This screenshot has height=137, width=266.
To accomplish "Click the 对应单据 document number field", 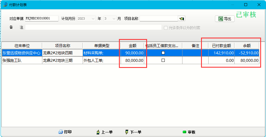I will coord(42,18).
